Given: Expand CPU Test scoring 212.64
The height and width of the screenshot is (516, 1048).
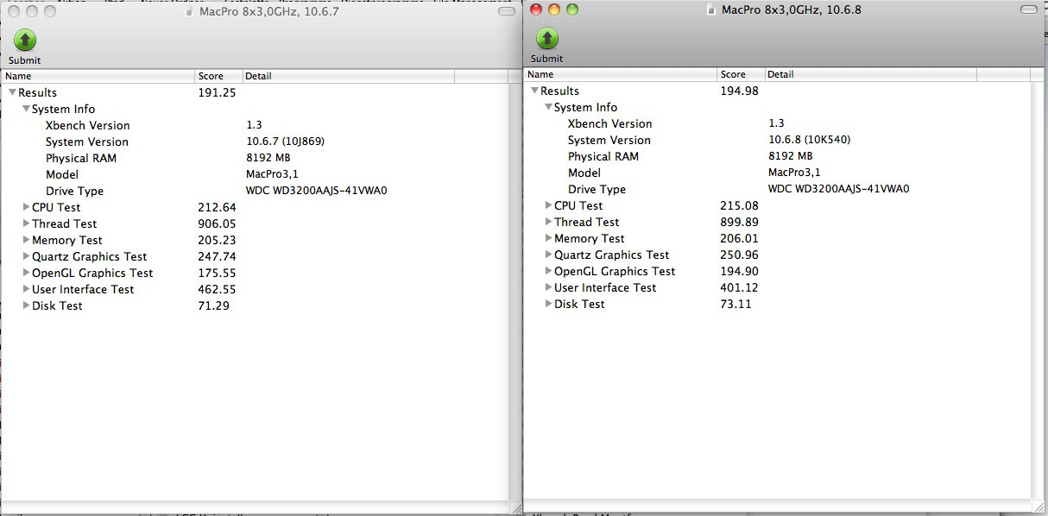Looking at the screenshot, I should [26, 207].
